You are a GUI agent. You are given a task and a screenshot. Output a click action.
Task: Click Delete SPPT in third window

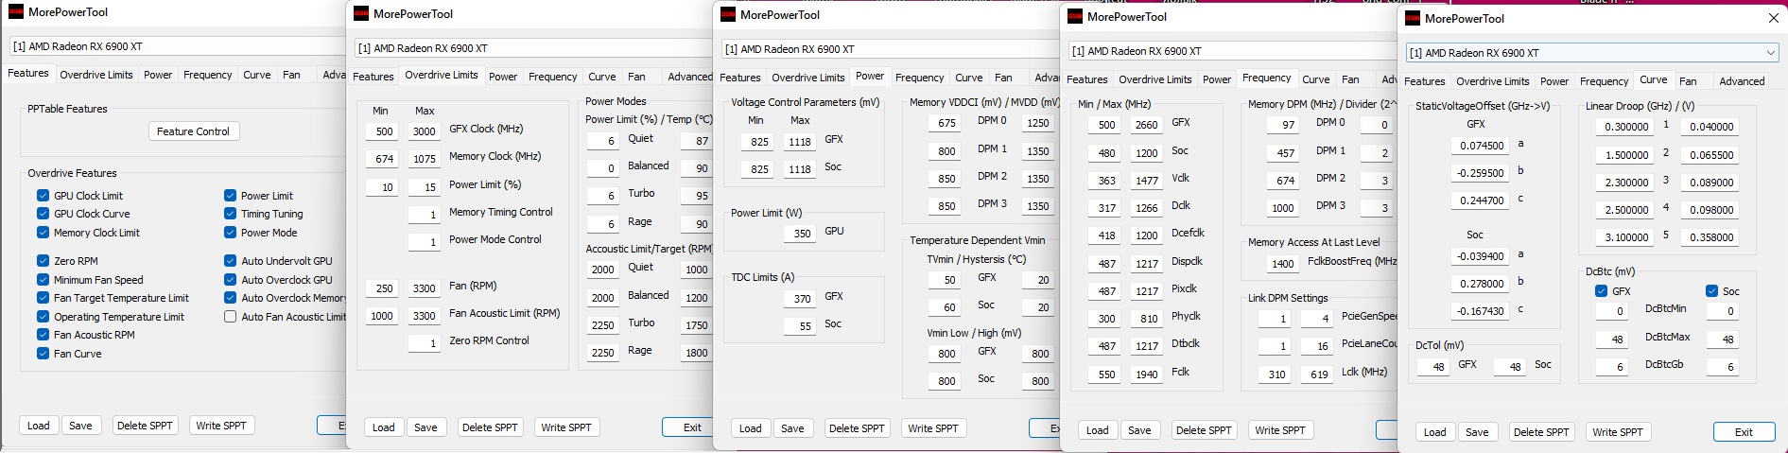click(857, 428)
